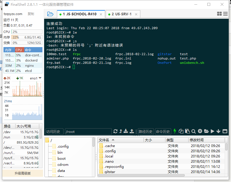Click the 内存 memory usage bar
The width and height of the screenshot is (231, 182).
point(27,37)
